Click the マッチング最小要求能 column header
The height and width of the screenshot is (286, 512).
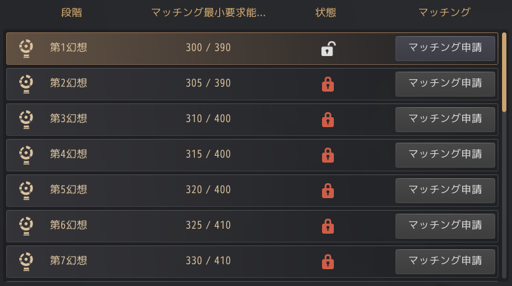(x=208, y=12)
